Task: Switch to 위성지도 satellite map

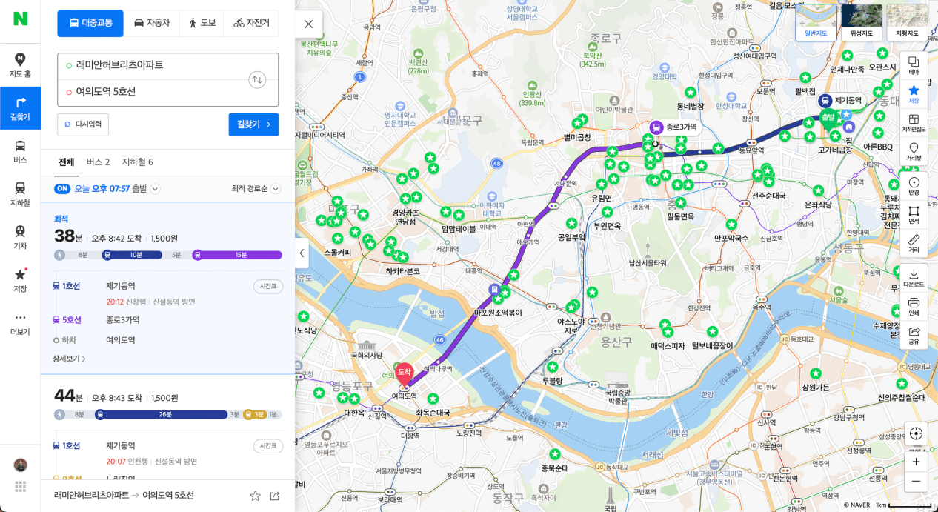Action: click(862, 22)
